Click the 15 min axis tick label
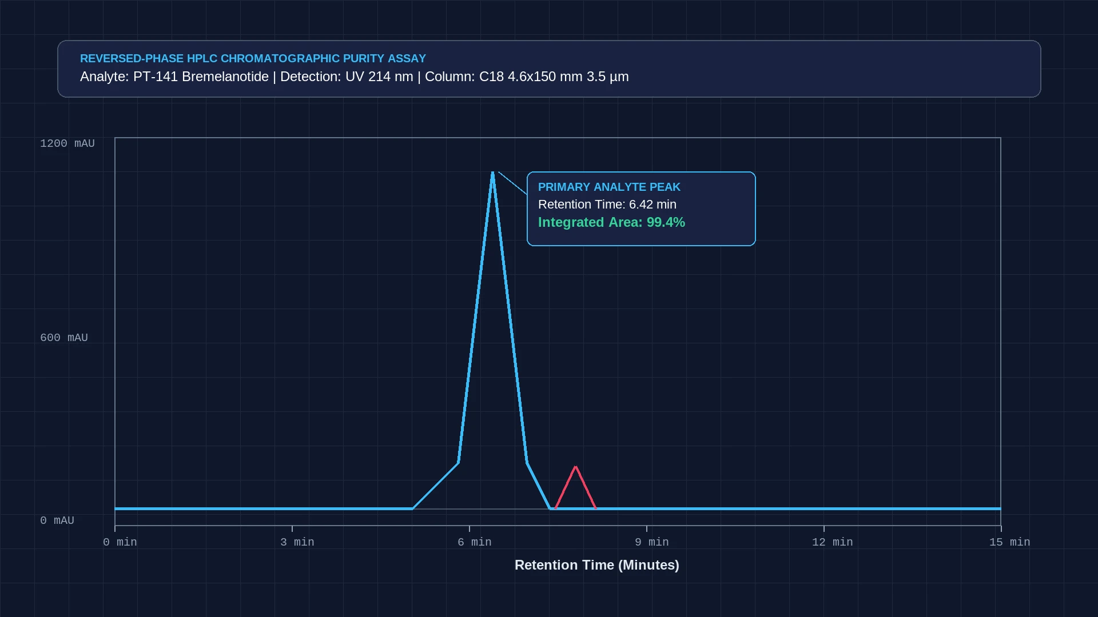The width and height of the screenshot is (1098, 617). [x=1010, y=542]
